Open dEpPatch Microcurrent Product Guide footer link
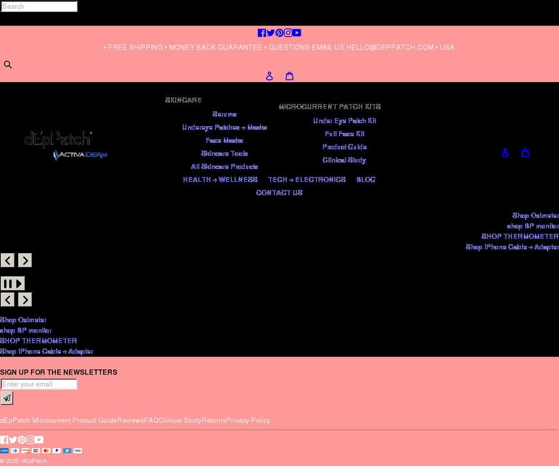 click(x=58, y=421)
